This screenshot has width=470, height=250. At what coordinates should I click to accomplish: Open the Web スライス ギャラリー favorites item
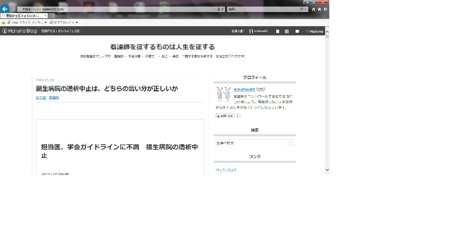27,22
